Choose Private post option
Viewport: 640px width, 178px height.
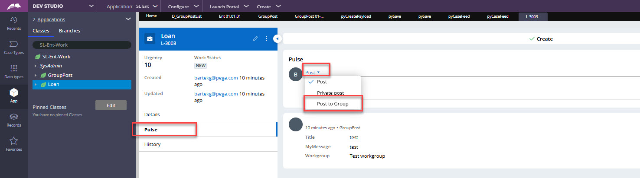pyautogui.click(x=330, y=93)
